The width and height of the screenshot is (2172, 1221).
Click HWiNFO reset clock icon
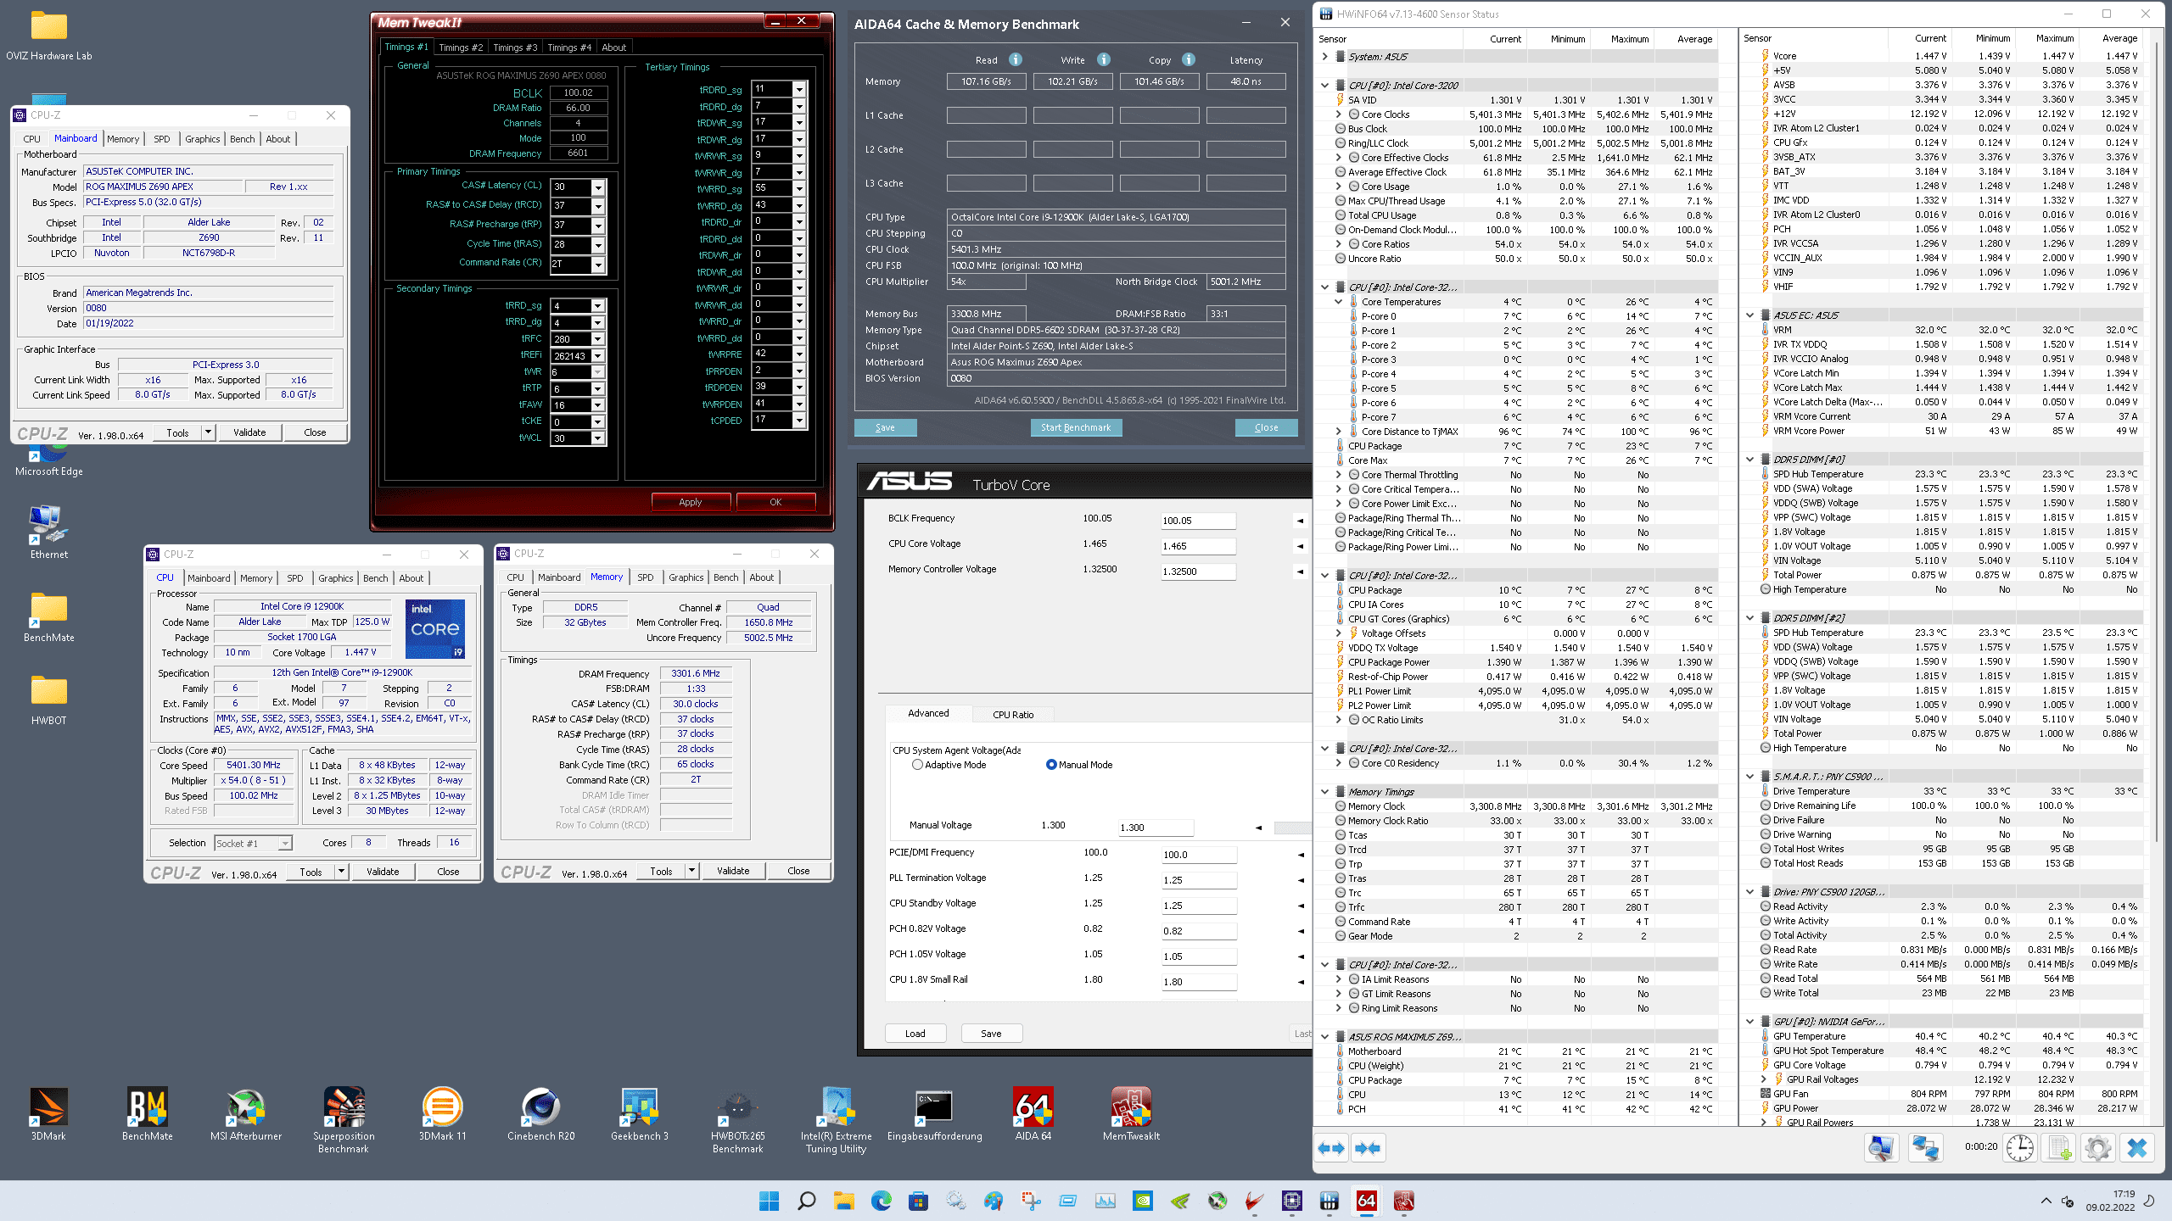2020,1148
